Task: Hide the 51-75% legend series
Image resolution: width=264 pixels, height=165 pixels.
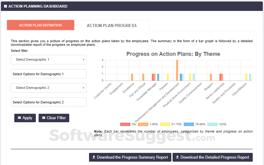Action: pyautogui.click(x=165, y=124)
